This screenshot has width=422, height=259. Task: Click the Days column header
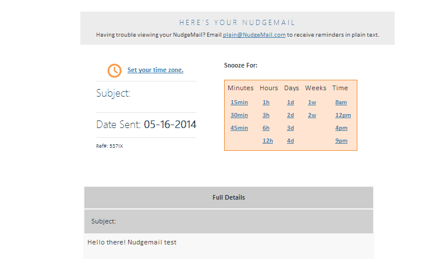click(292, 88)
